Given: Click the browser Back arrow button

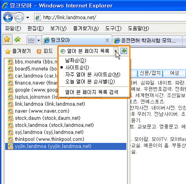Looking at the screenshot, I should (x=8, y=17).
